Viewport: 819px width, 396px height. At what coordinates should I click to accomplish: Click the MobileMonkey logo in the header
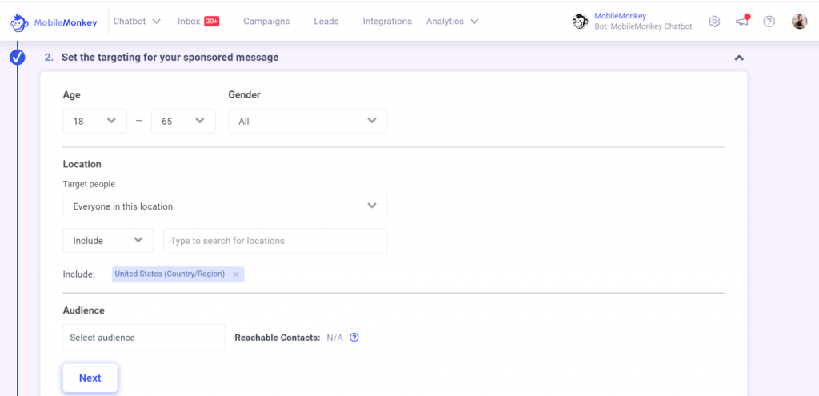tap(54, 22)
